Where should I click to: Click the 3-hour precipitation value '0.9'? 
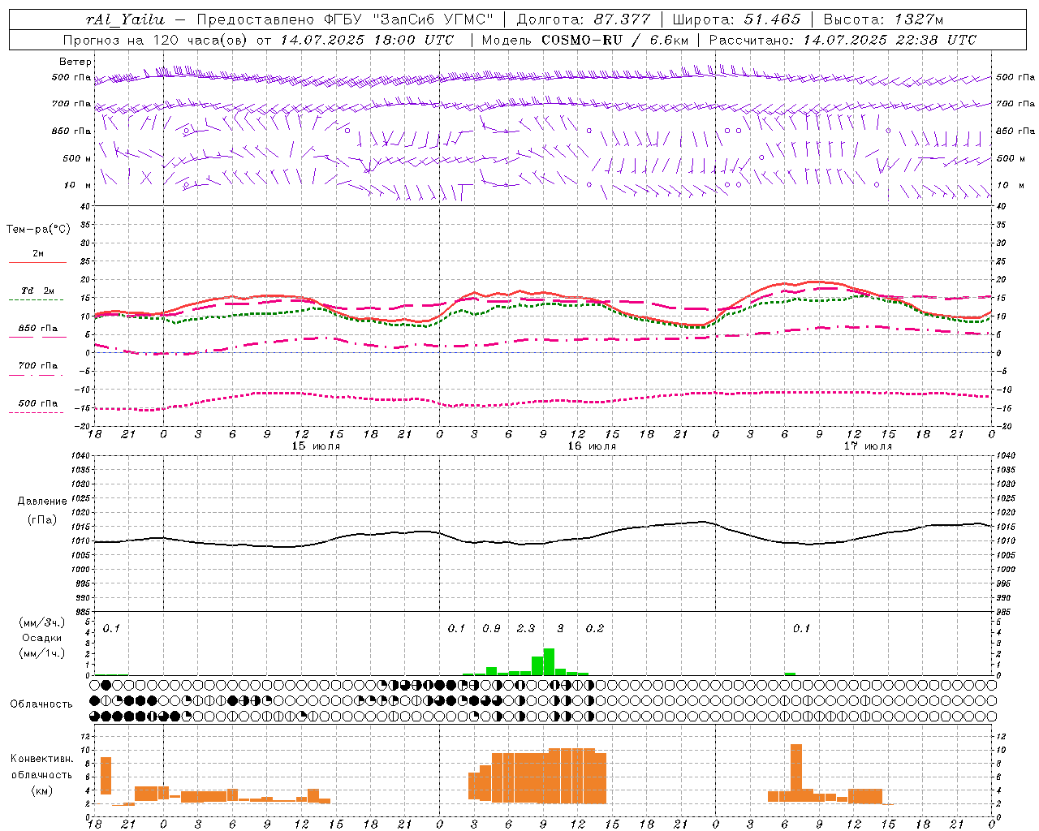click(491, 629)
